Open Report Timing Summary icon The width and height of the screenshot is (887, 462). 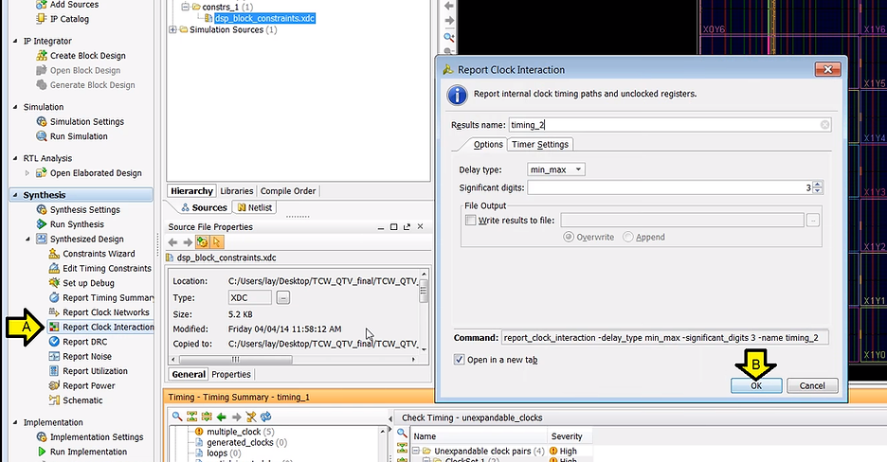pos(54,297)
